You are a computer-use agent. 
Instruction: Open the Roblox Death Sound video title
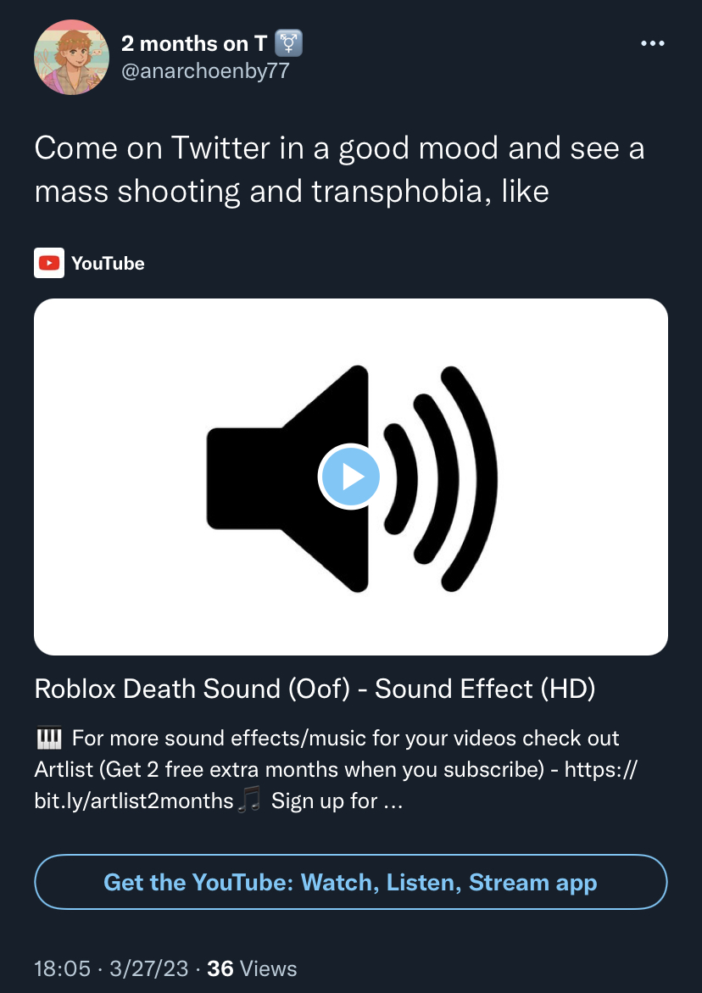point(315,689)
